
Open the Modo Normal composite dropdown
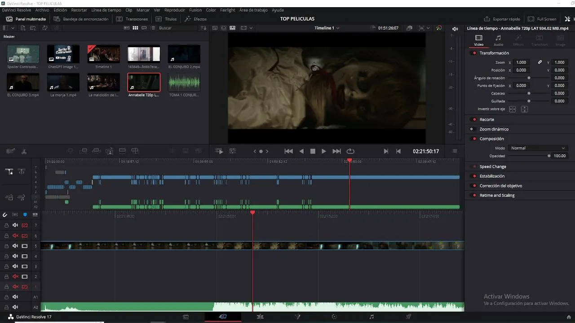537,148
